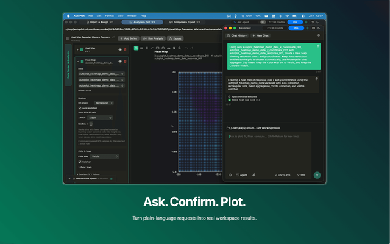Click the pin icon in Assistant panel
390x244 pixels.
(319, 35)
